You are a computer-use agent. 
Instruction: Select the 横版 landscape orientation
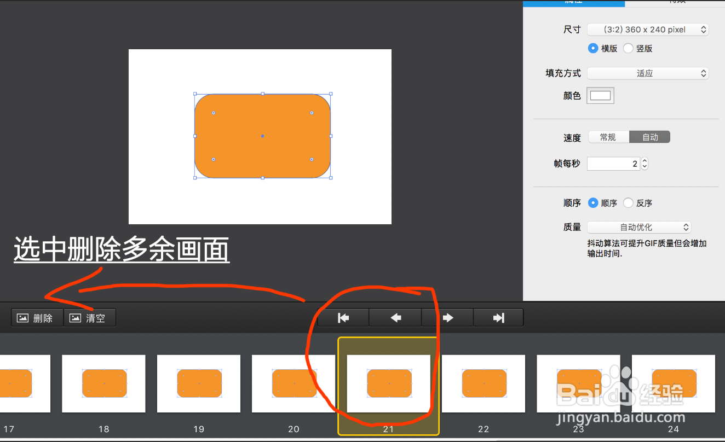pos(593,48)
